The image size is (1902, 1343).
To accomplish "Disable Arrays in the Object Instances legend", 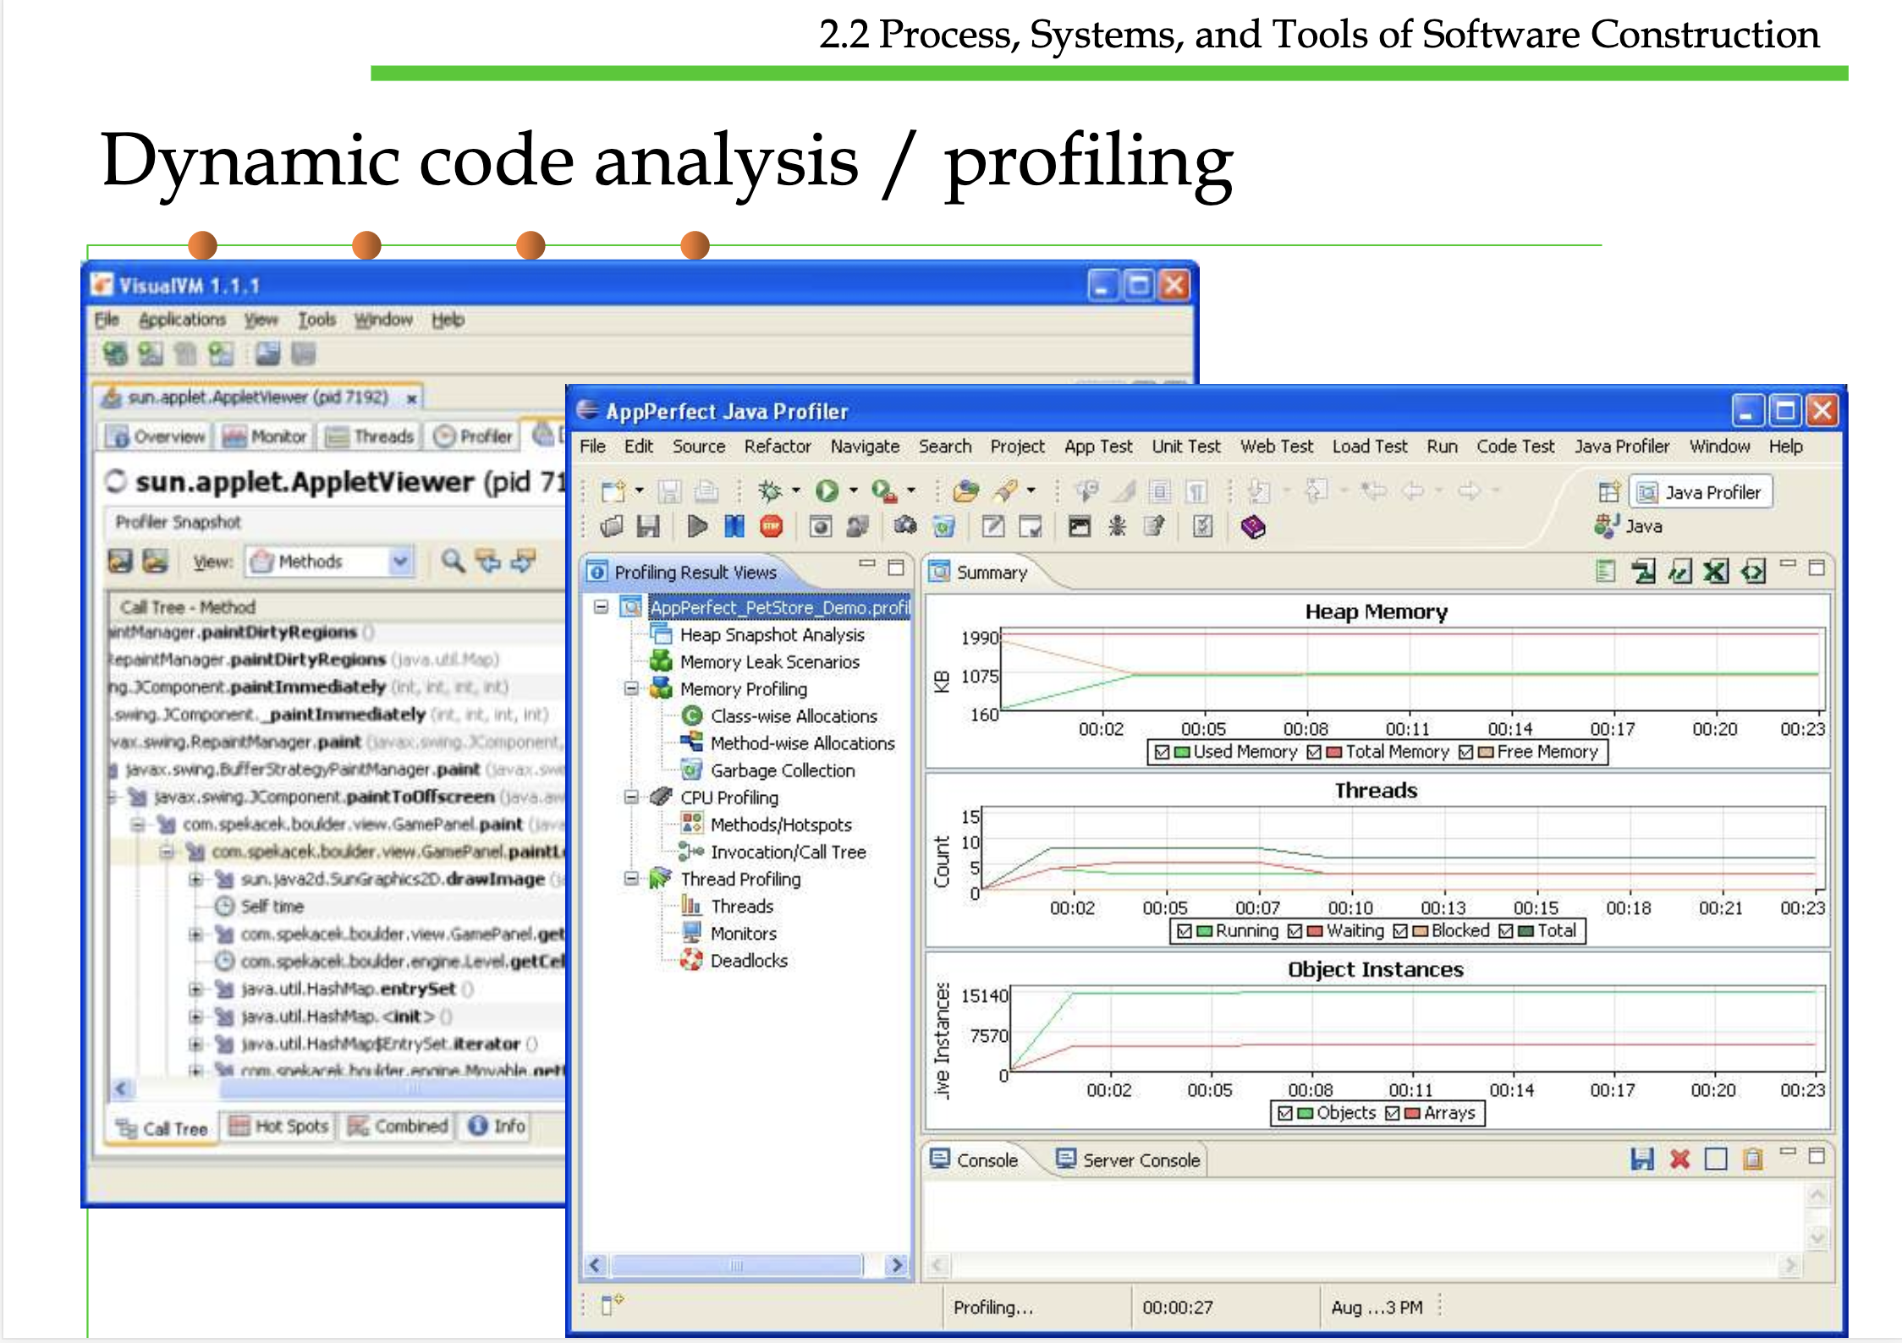I will point(1393,1113).
